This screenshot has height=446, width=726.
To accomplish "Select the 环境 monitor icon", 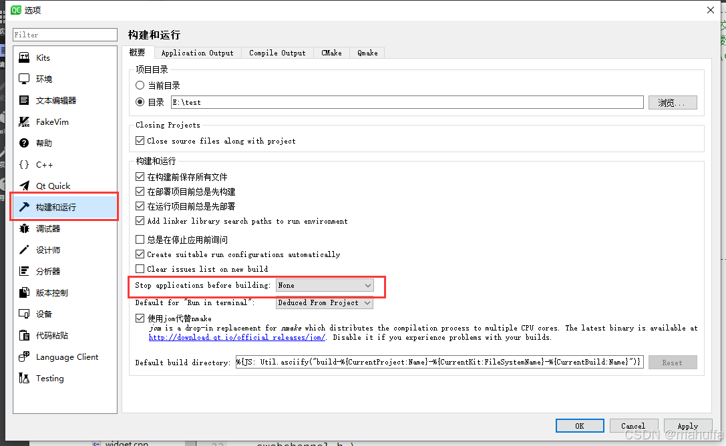I will pyautogui.click(x=24, y=79).
